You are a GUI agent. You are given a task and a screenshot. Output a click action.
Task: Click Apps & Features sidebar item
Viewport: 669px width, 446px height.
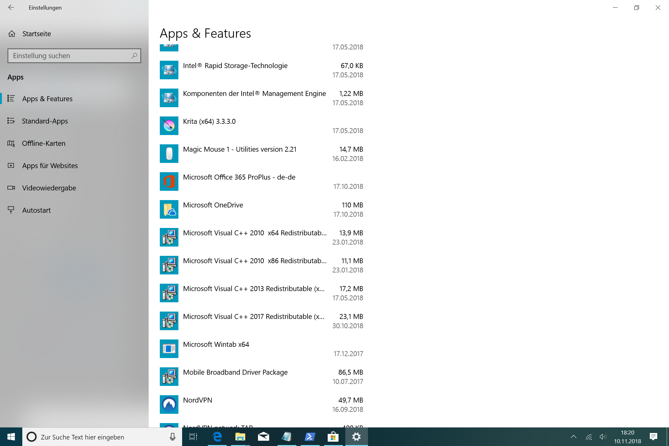47,98
